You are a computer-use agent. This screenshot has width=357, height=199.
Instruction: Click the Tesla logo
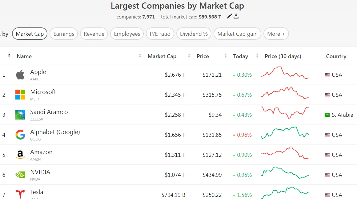coord(20,193)
